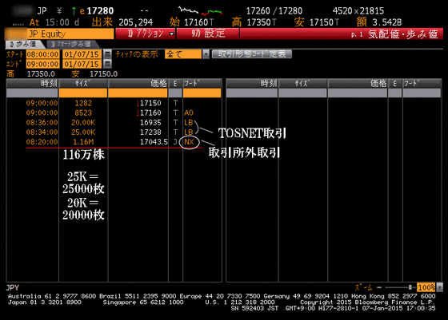Click the 額 turnover value 3.542B
The image size is (448, 320).
[387, 22]
